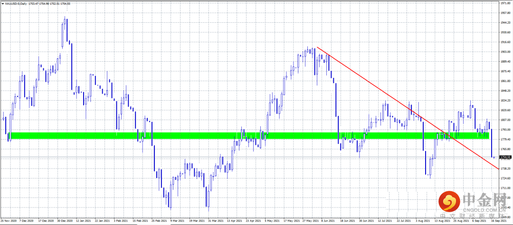Click the 17 Dec 2020 date label
This screenshot has width=513, height=225.
(x=46, y=221)
